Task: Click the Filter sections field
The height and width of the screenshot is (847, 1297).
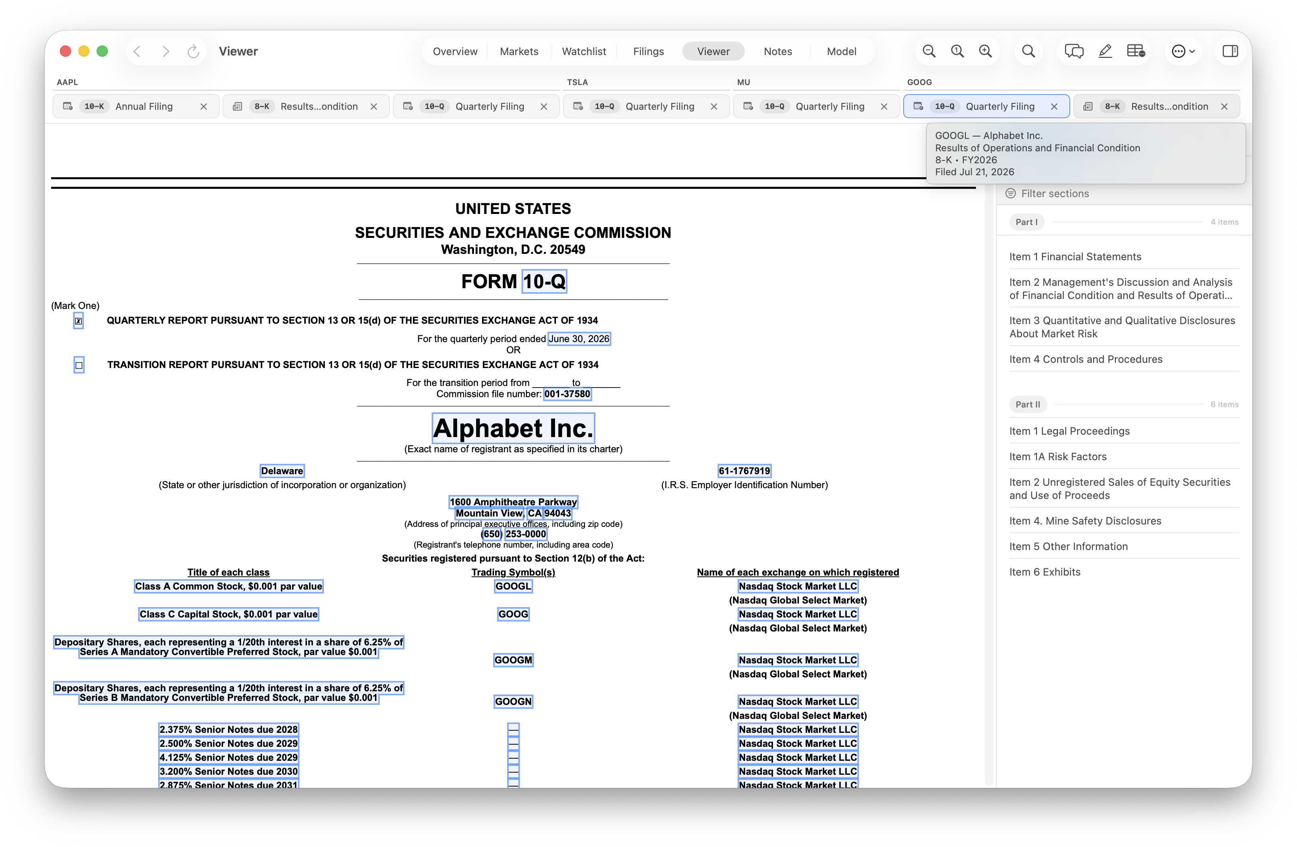Action: tap(1124, 194)
